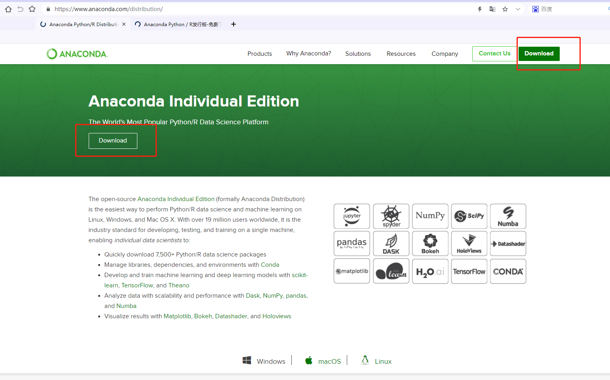Follow the Dask text link
The image size is (610, 380).
point(253,296)
